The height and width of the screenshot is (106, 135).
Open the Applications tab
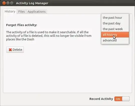pyautogui.click(x=36, y=11)
